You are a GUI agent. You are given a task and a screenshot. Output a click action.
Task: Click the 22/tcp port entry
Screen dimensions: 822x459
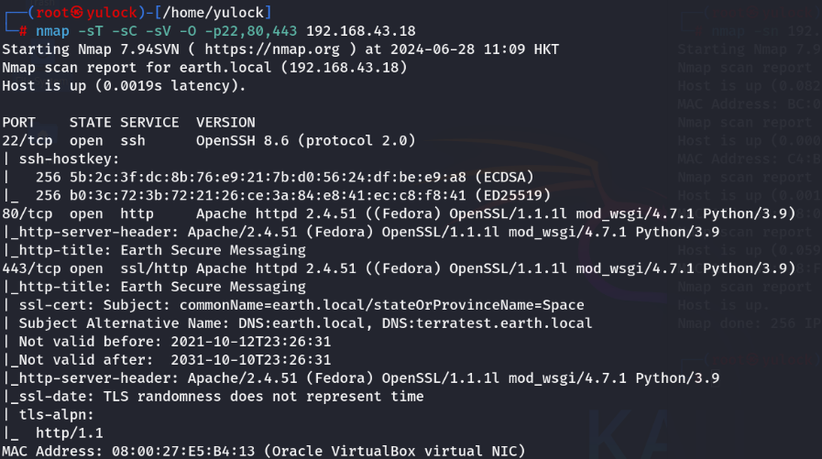(x=27, y=141)
